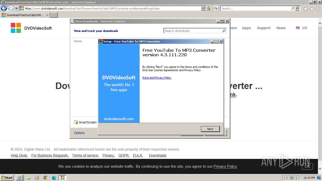
Task: Click the IE Search box
Action: tap(256, 8)
